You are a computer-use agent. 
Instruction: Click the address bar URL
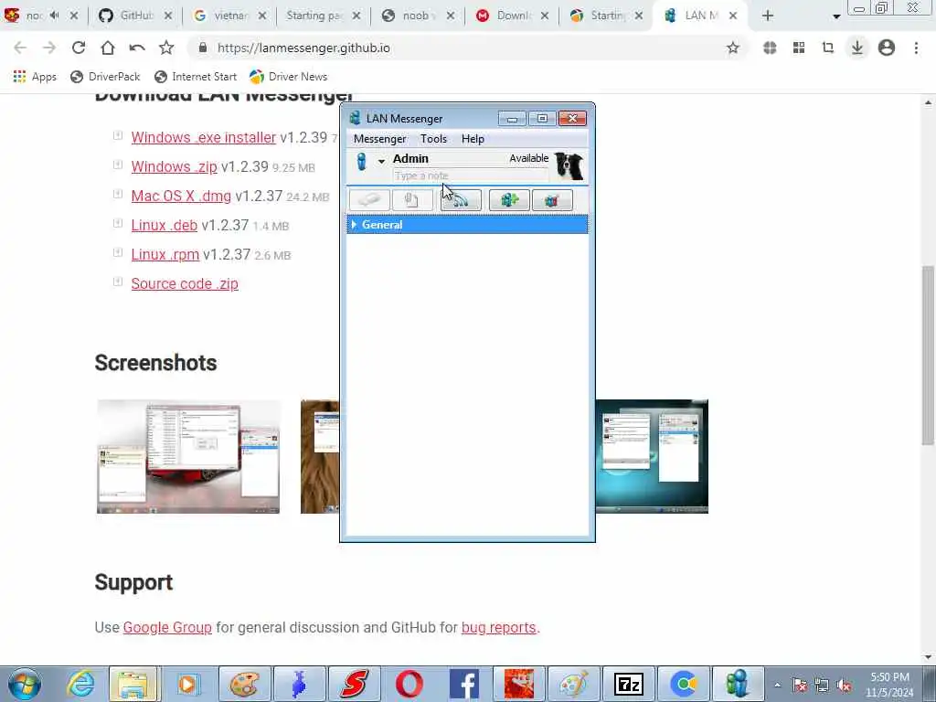click(x=303, y=48)
